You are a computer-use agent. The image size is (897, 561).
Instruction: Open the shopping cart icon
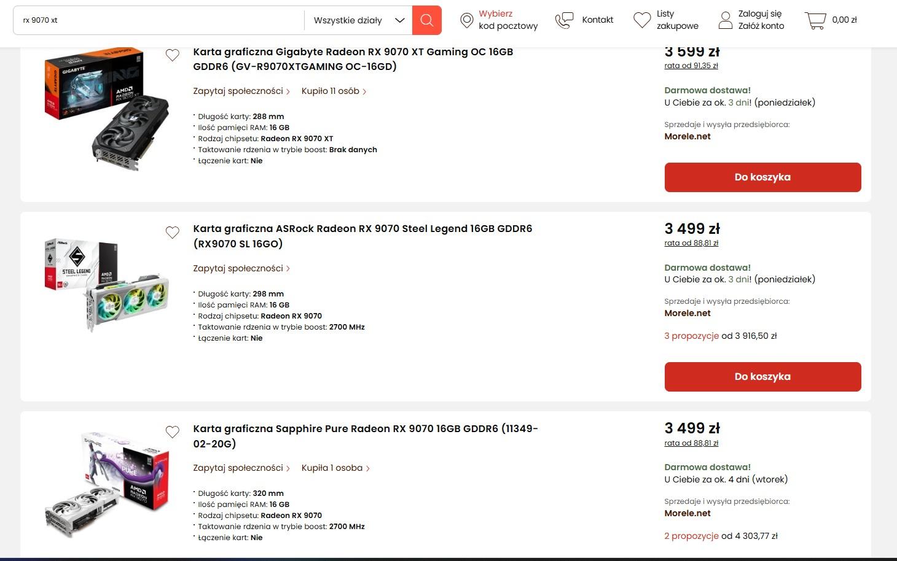coord(815,20)
